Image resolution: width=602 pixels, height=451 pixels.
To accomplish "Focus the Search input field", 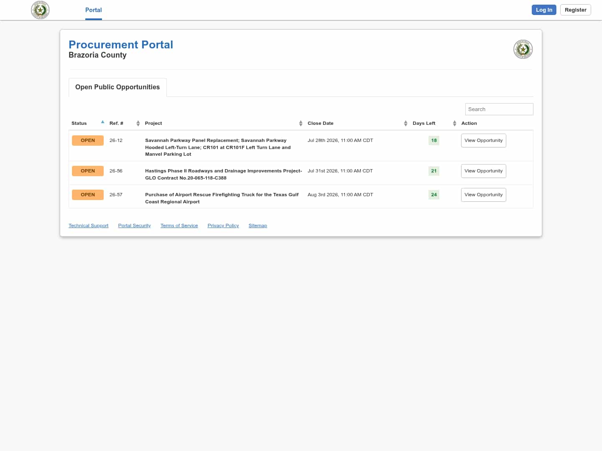I will click(x=499, y=109).
